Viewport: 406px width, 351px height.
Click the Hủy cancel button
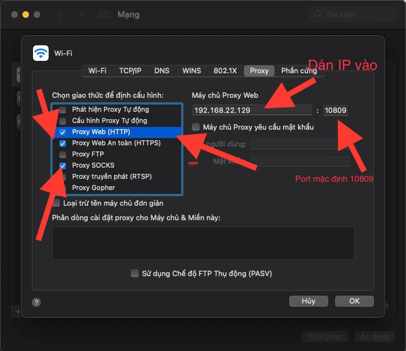pos(308,301)
